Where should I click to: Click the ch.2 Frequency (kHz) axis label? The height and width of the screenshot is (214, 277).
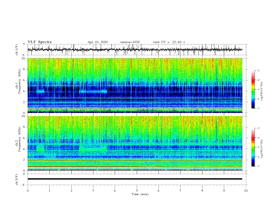point(18,139)
